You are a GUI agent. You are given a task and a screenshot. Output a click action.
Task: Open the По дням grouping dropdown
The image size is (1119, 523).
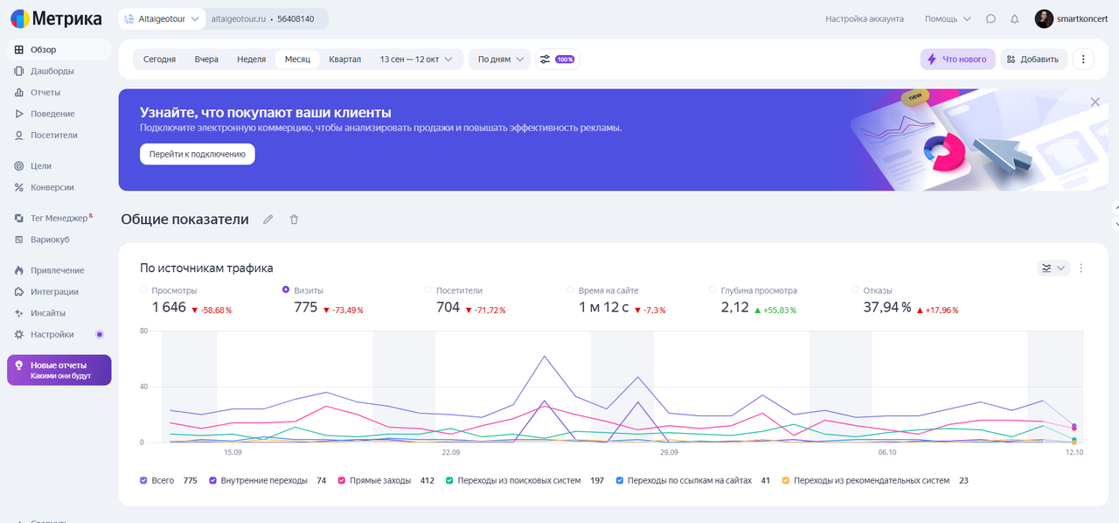click(x=499, y=59)
